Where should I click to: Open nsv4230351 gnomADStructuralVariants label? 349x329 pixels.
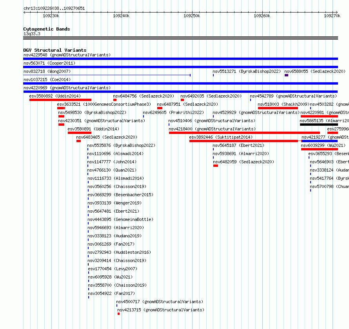pyautogui.click(x=102, y=121)
